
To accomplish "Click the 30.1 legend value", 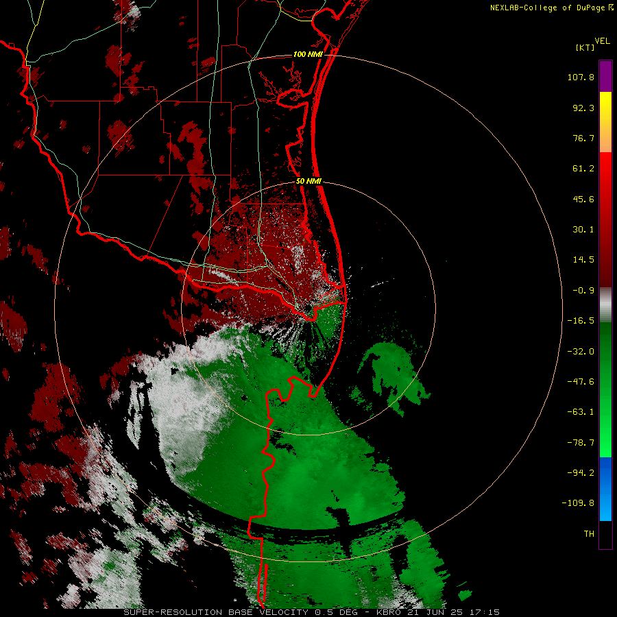I will point(583,230).
